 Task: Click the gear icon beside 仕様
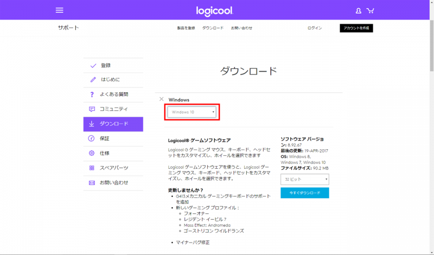(92, 153)
